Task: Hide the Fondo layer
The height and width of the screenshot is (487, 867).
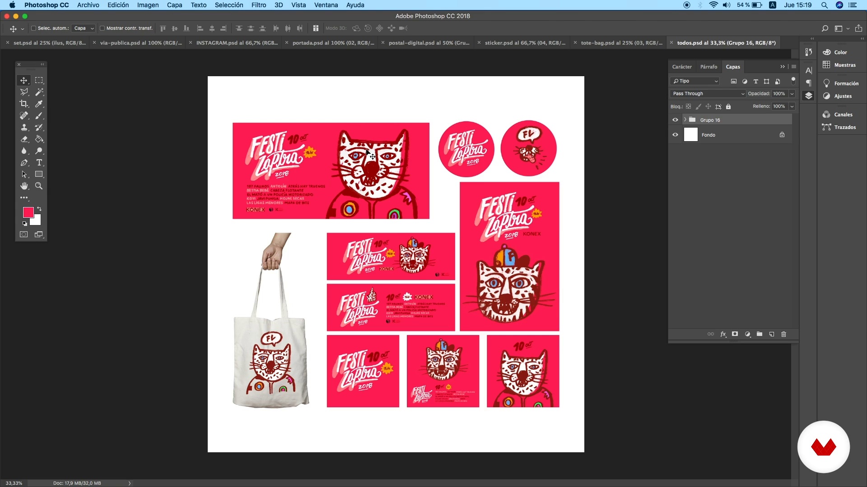Action: [675, 135]
